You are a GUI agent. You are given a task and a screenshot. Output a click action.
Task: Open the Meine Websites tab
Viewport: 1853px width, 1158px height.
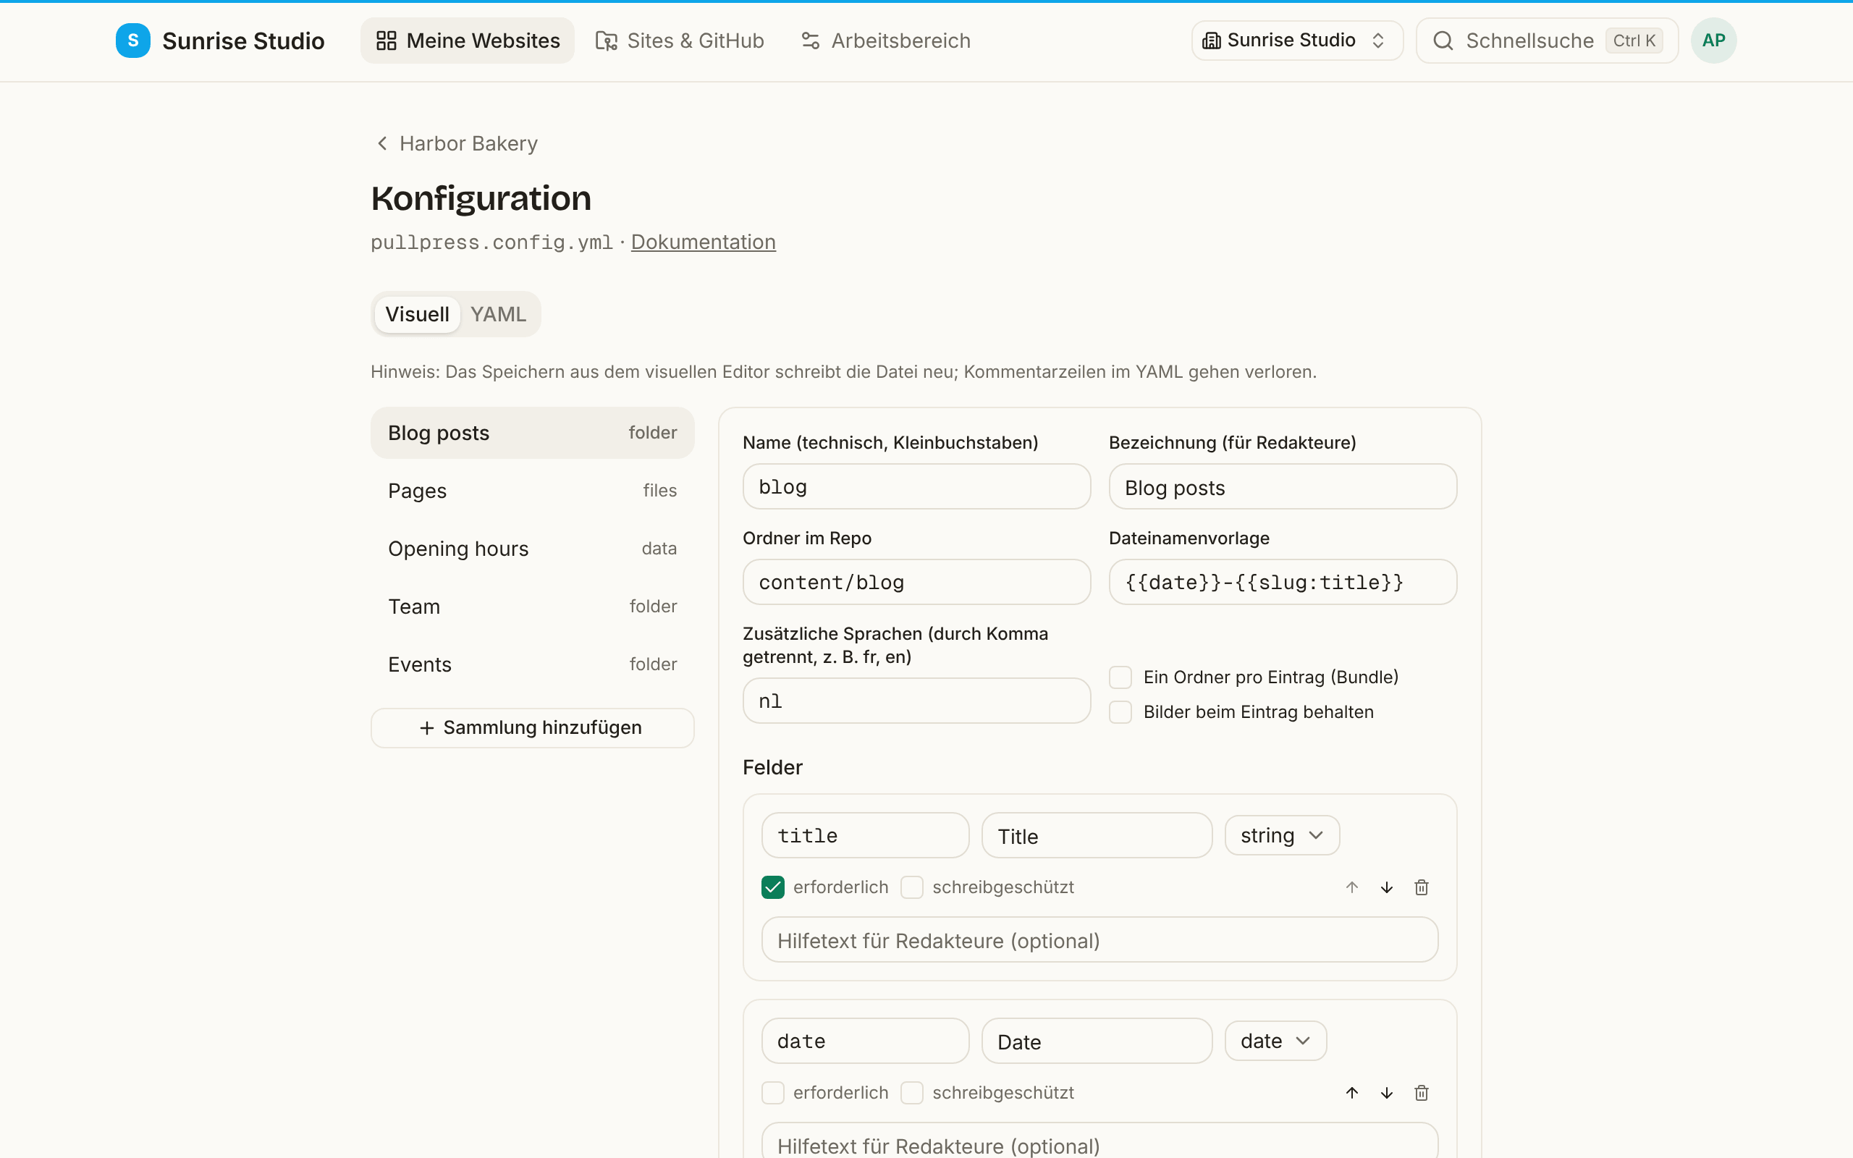467,41
